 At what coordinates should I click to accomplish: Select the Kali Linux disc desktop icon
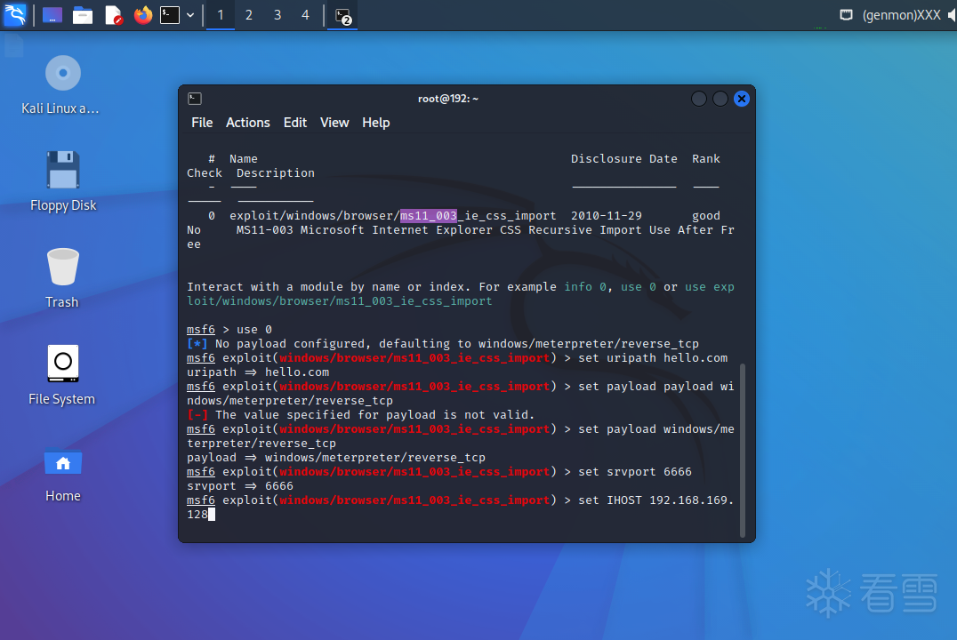point(62,85)
